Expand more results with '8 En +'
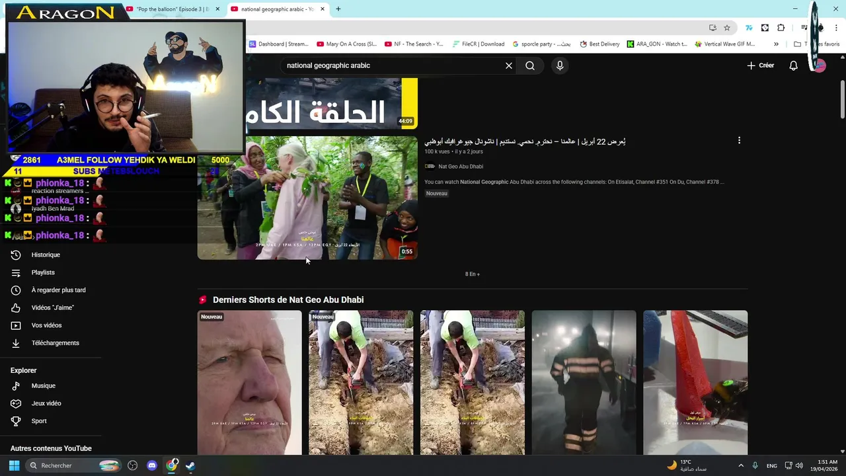This screenshot has width=846, height=476. tap(473, 274)
